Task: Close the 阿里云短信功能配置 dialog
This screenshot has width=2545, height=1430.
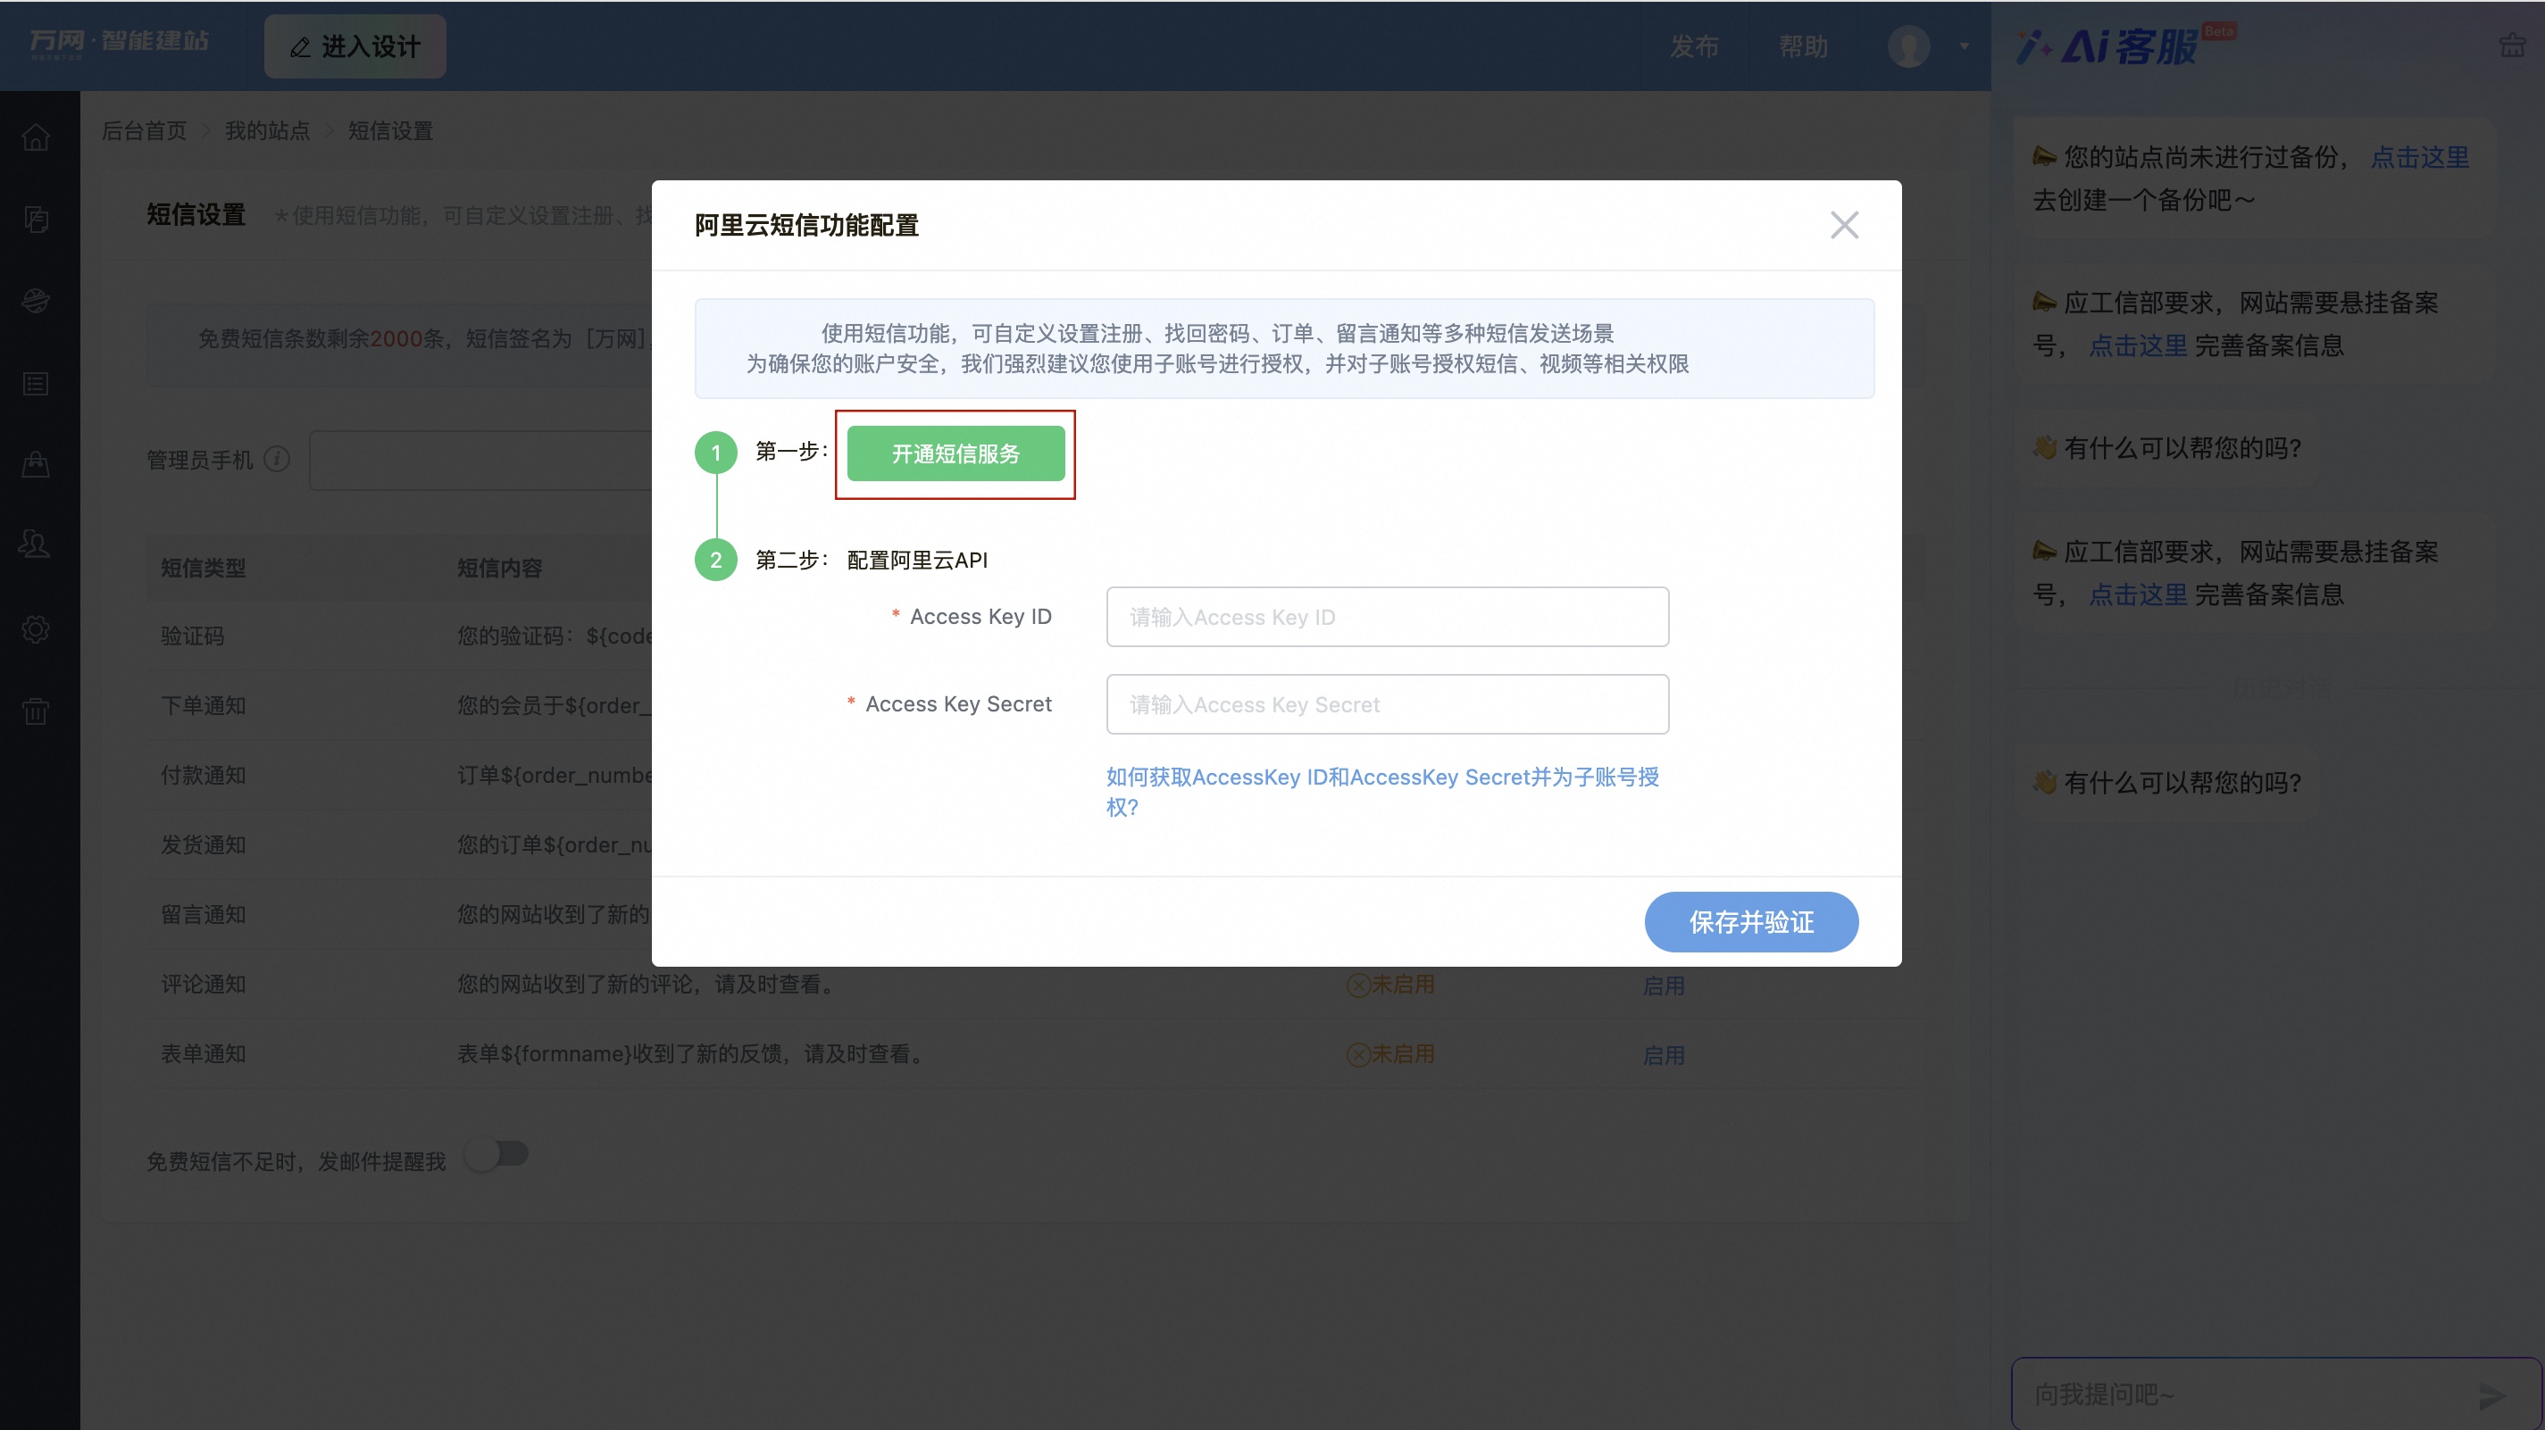Action: pyautogui.click(x=1843, y=225)
